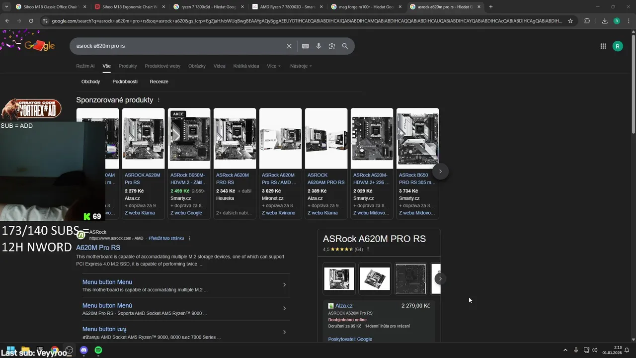The width and height of the screenshot is (636, 358).
Task: Open browser extensions puzzle icon
Action: pyautogui.click(x=587, y=21)
